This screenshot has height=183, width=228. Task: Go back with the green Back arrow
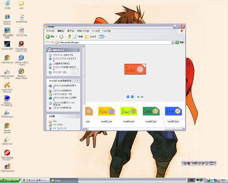pyautogui.click(x=50, y=37)
